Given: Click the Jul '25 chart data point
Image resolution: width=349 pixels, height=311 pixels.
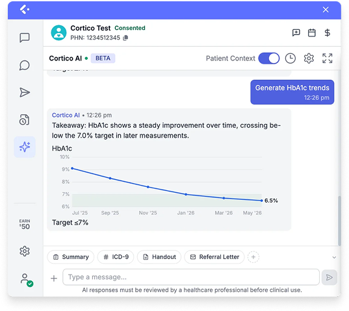Looking at the screenshot, I should tap(72, 168).
